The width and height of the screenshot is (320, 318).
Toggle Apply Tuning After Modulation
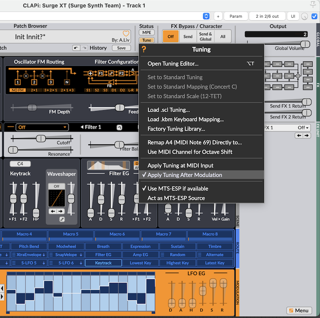click(201, 175)
